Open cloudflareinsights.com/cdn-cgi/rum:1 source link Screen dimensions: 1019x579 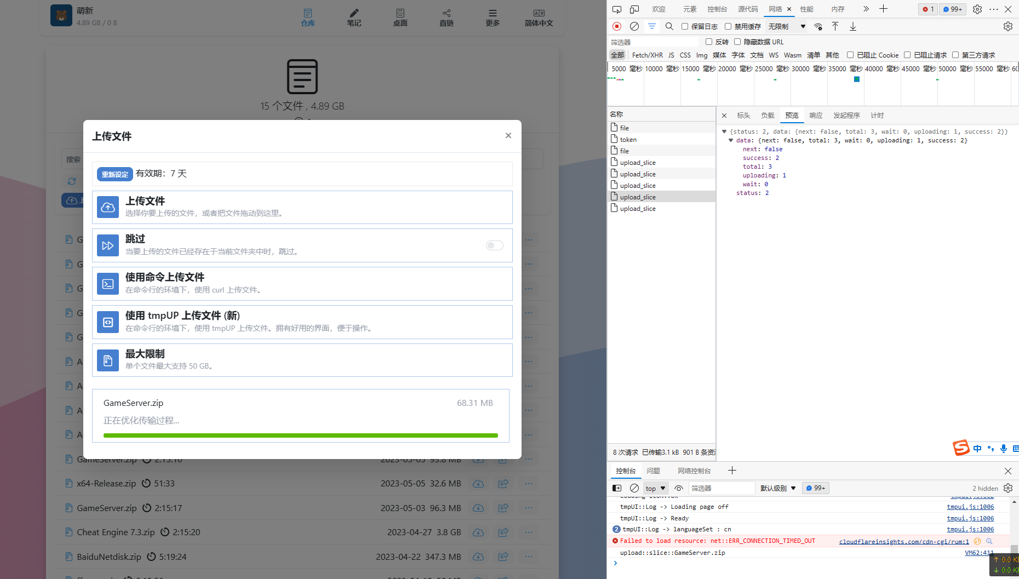coord(904,541)
